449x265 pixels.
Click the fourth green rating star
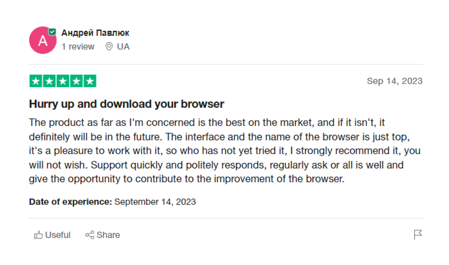click(x=76, y=81)
